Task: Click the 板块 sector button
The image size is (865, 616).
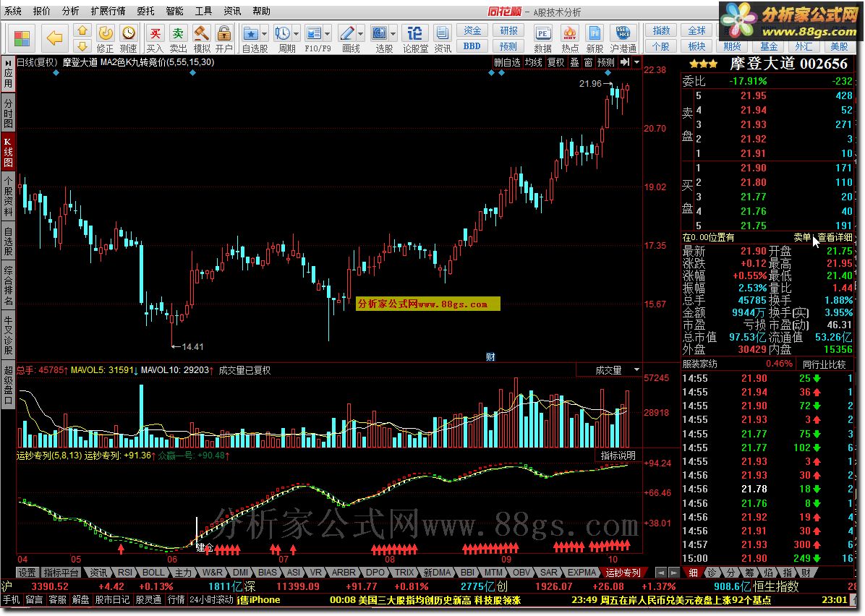Action: (x=696, y=46)
